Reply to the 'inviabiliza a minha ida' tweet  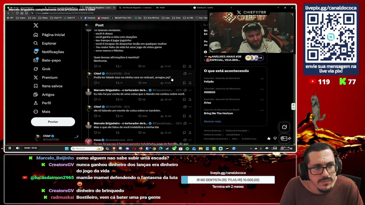pos(96,133)
